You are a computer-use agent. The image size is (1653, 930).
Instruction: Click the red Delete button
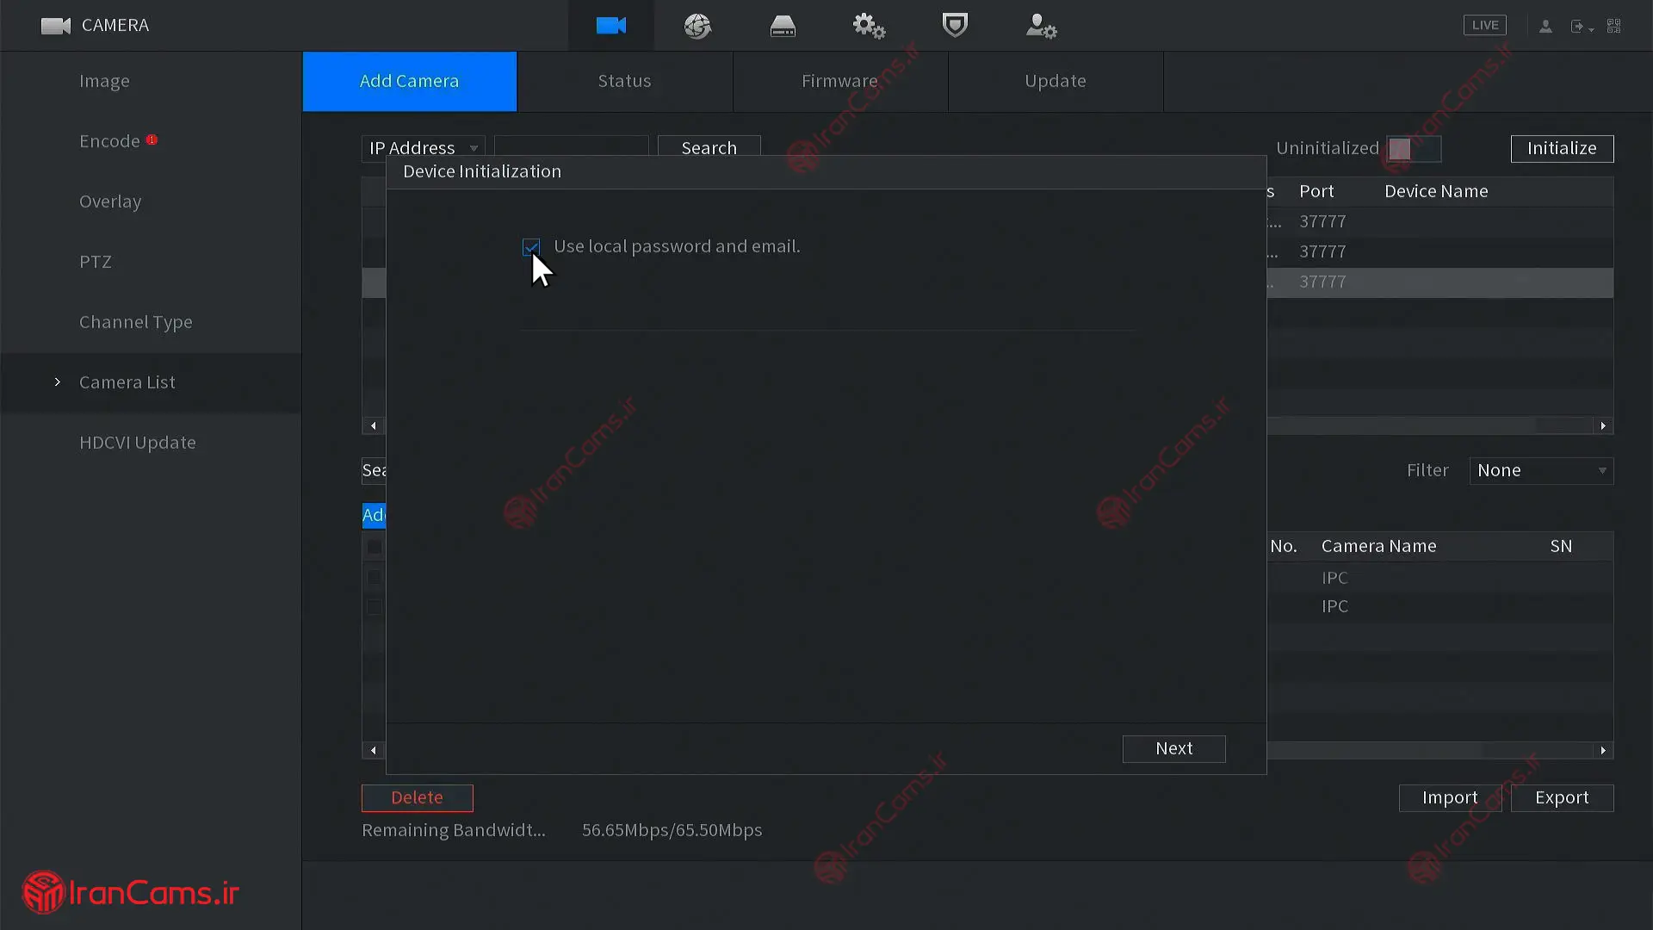(417, 797)
